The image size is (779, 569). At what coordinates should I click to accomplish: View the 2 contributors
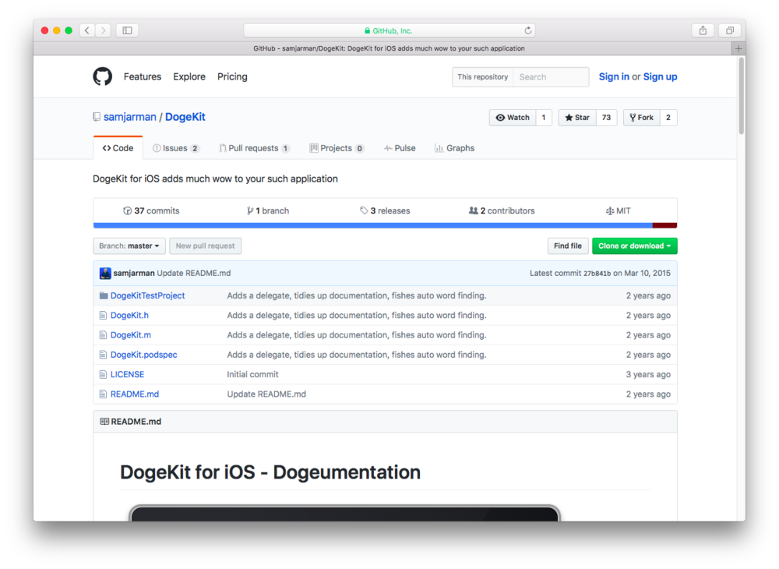click(502, 210)
